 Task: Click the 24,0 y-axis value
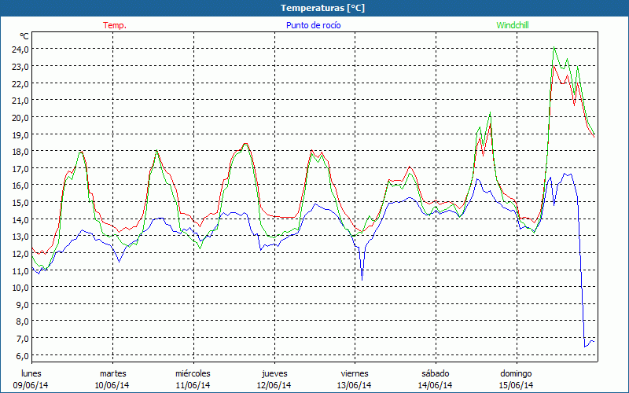[20, 49]
